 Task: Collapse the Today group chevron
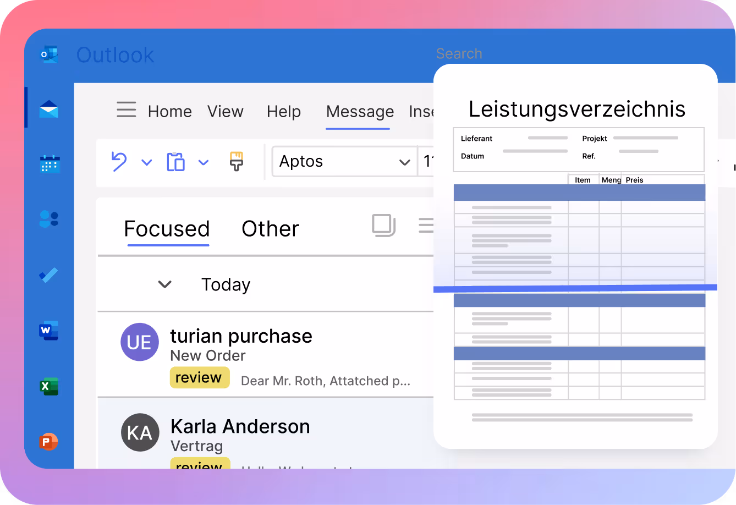165,284
